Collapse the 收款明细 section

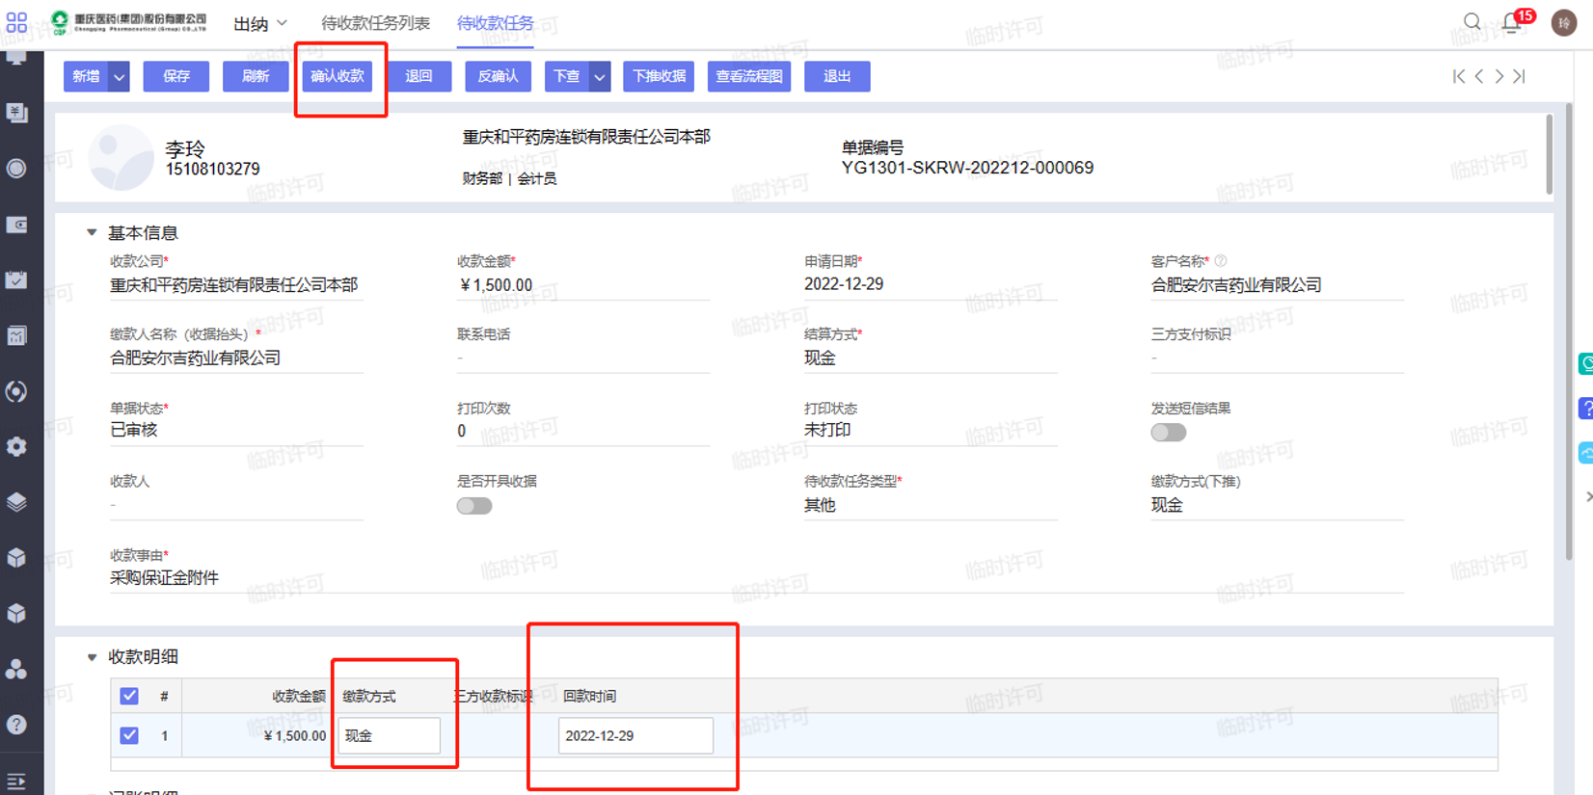(x=92, y=657)
